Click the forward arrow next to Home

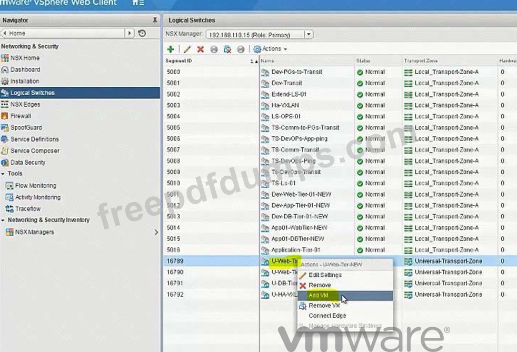(x=130, y=33)
